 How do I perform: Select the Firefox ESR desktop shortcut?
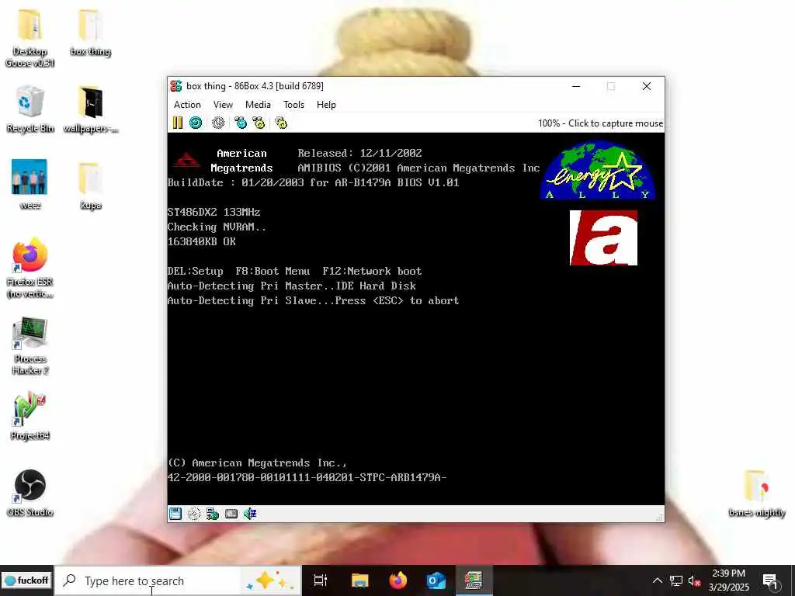(x=30, y=269)
